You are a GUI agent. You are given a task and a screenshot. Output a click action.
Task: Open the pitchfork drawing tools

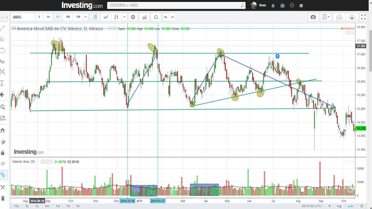click(x=3, y=39)
